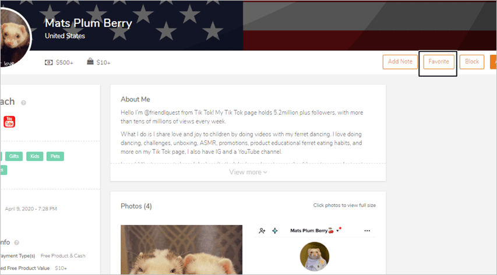Open the ferrets photo thumbnail
The height and width of the screenshot is (275, 497).
[x=181, y=249]
